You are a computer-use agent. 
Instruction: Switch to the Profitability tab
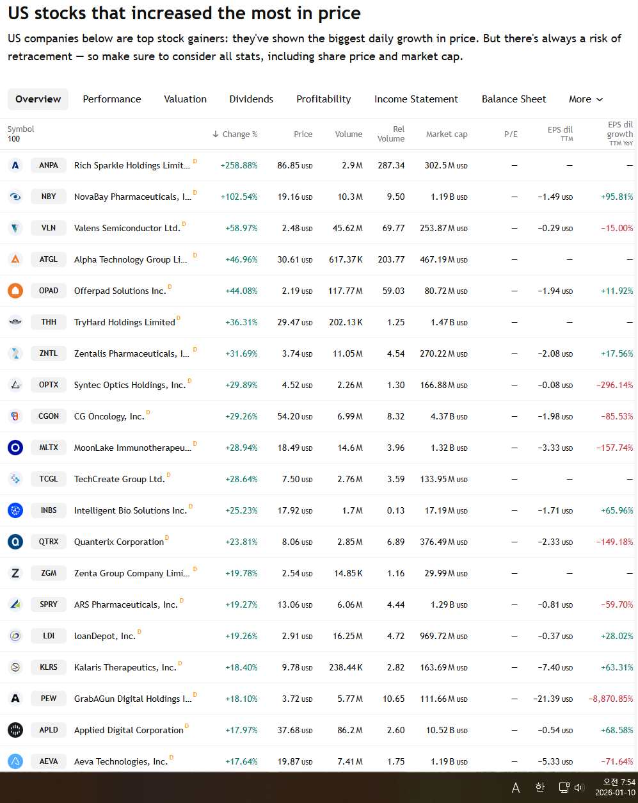(x=324, y=99)
